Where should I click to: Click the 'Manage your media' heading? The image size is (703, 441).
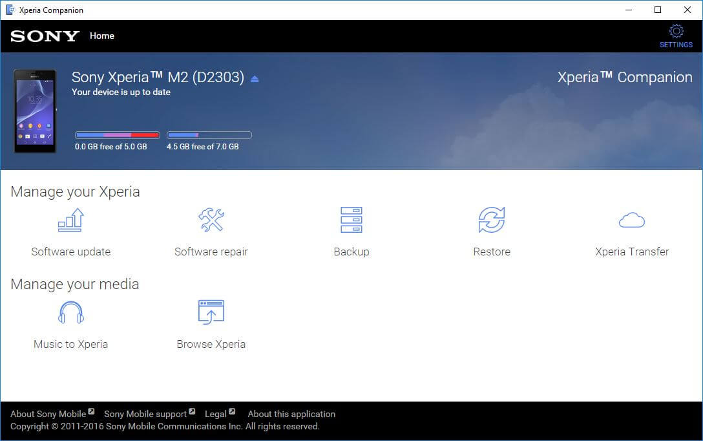tap(75, 284)
